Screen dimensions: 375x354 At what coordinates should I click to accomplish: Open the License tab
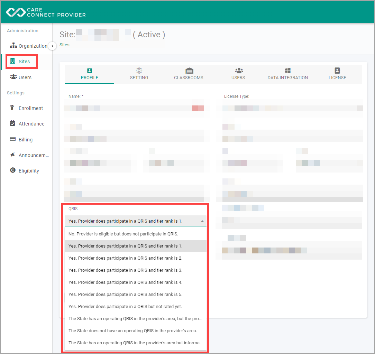point(337,74)
